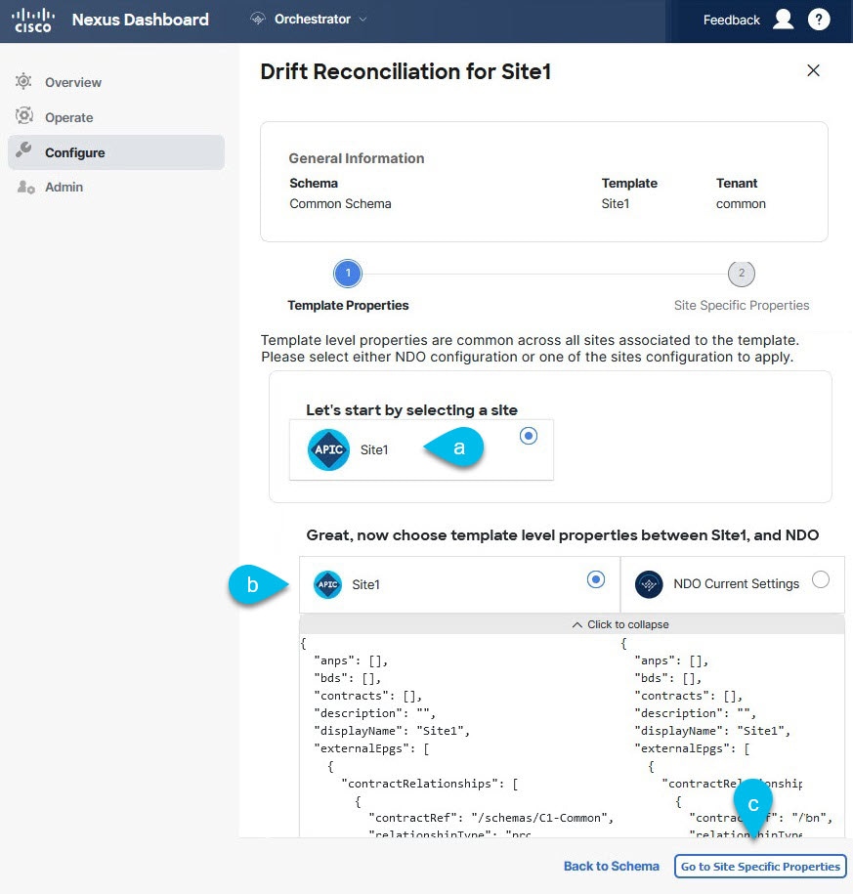
Task: Click the Orchestrator service icon
Action: pyautogui.click(x=258, y=20)
